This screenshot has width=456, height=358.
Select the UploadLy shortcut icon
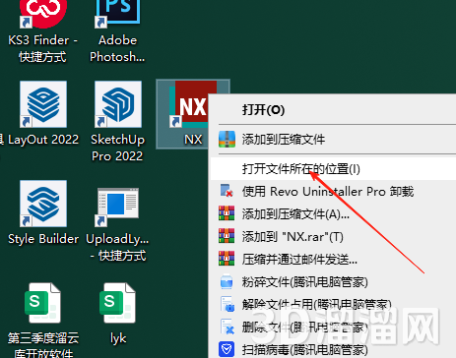(118, 208)
